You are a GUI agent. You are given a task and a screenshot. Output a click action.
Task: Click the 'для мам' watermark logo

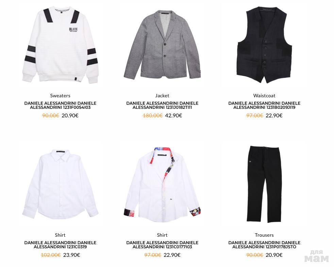tap(317, 256)
